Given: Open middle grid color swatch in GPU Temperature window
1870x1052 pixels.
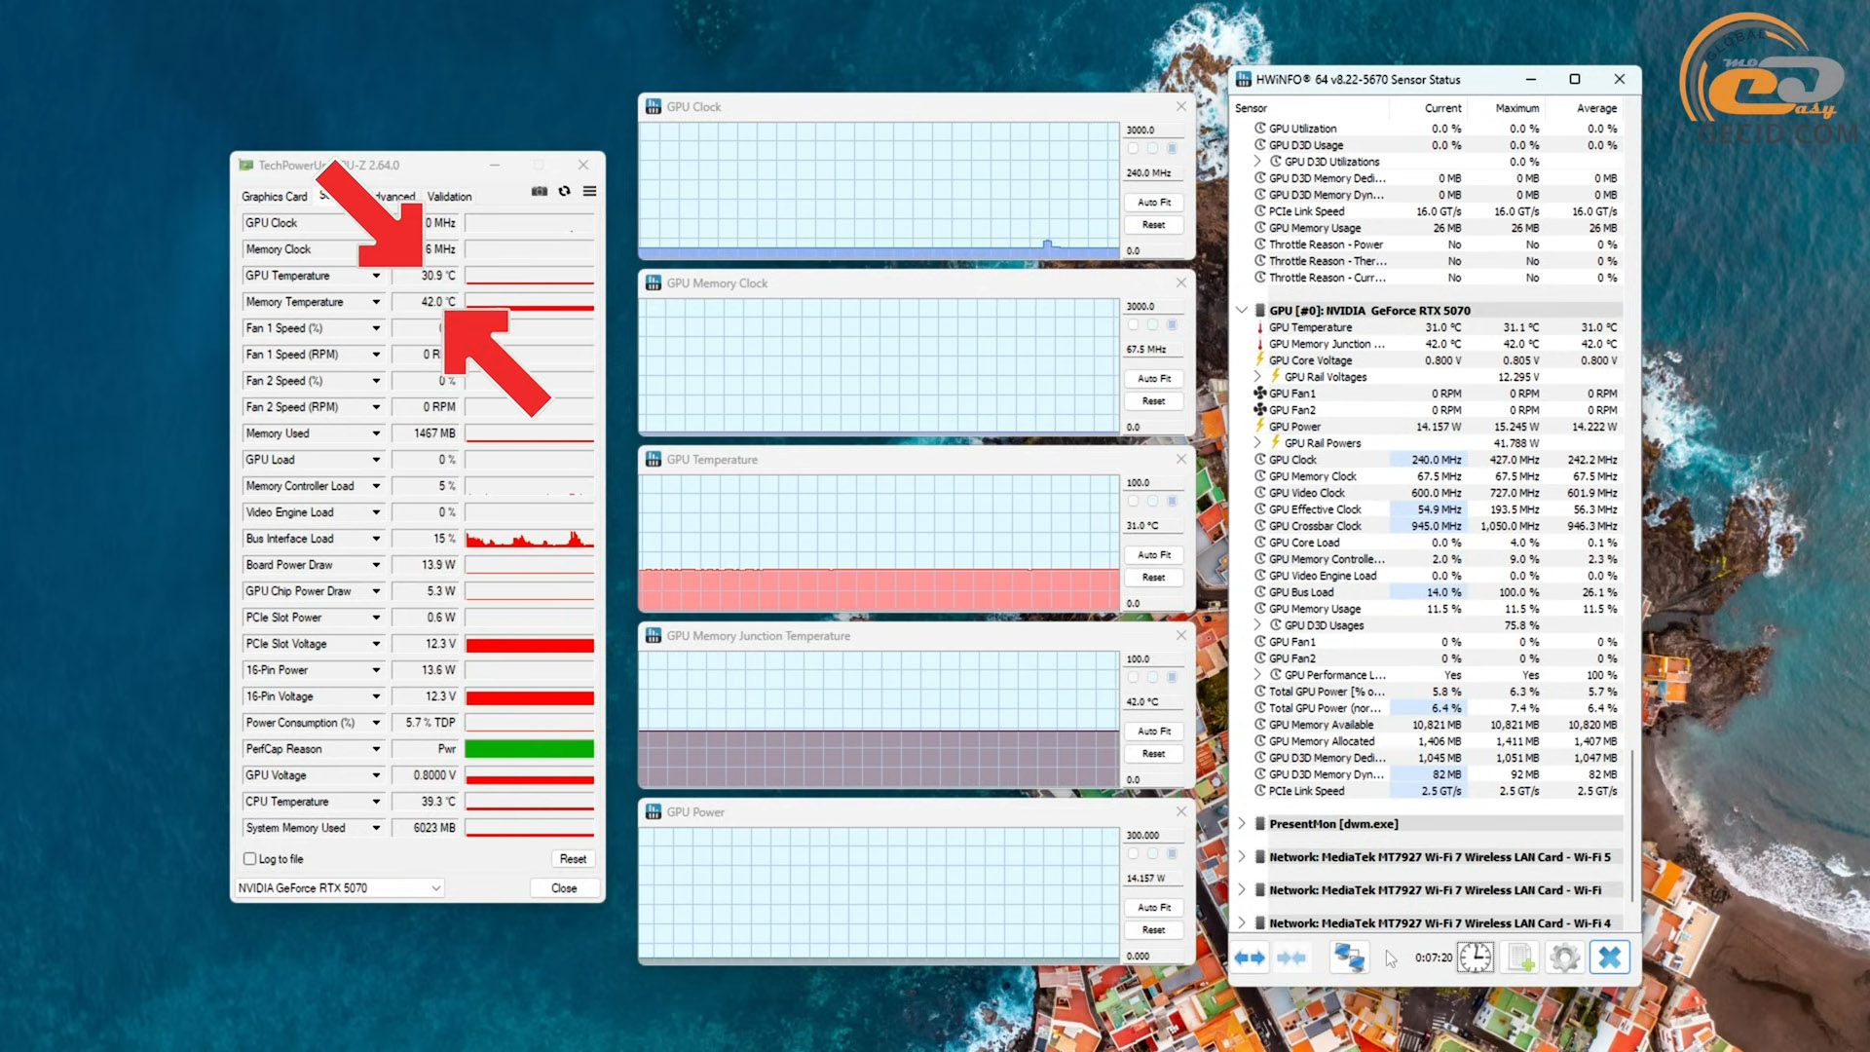Looking at the screenshot, I should pos(1152,502).
